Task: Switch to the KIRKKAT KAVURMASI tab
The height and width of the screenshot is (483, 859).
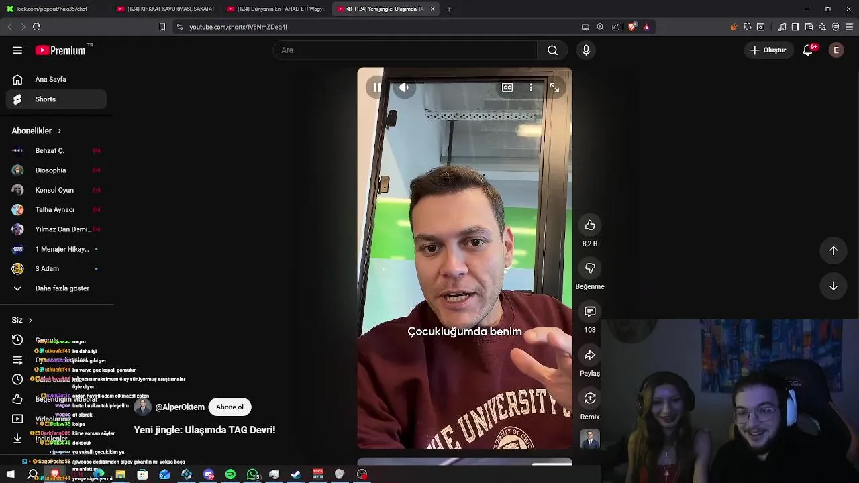Action: (165, 9)
